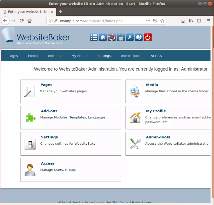Open Add-ons in the navigation bar
Viewport: 214px width, 205px height.
coord(54,56)
